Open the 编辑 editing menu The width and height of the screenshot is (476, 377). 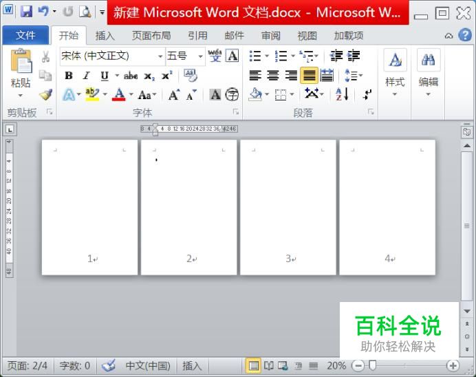tap(428, 73)
